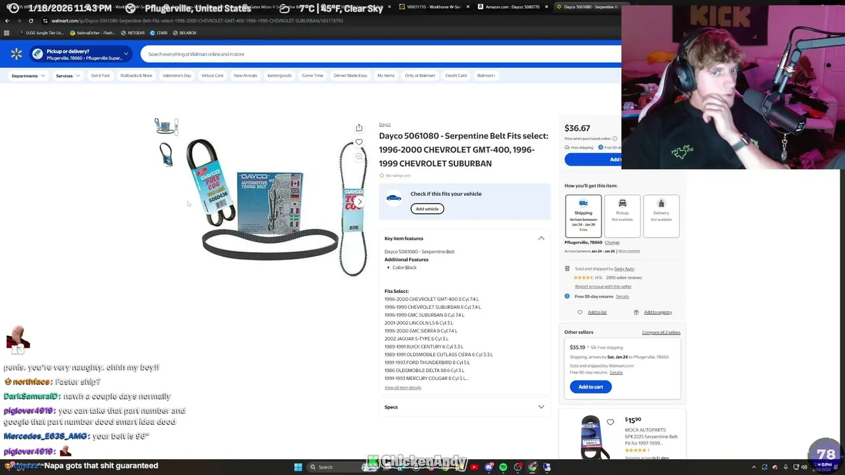Open YouTube icon on the taskbar
This screenshot has width=845, height=475.
[474, 467]
